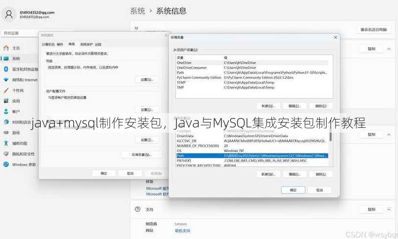This screenshot has height=239, width=398.
Task: Switch to 远程 tab in 系统属性
Action: coord(98,44)
